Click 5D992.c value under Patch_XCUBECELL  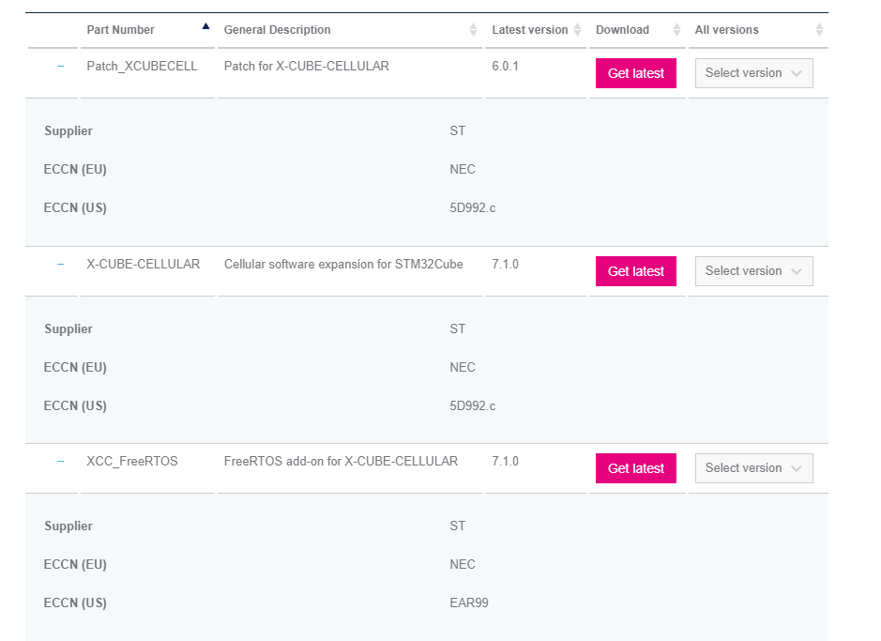point(473,207)
